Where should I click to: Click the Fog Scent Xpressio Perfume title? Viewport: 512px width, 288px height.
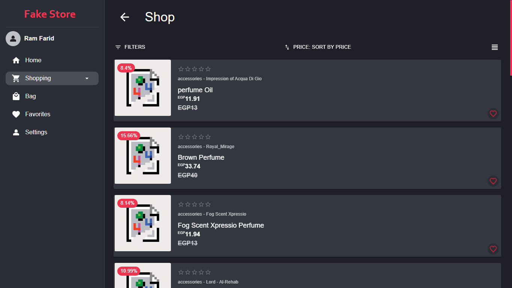point(221,225)
